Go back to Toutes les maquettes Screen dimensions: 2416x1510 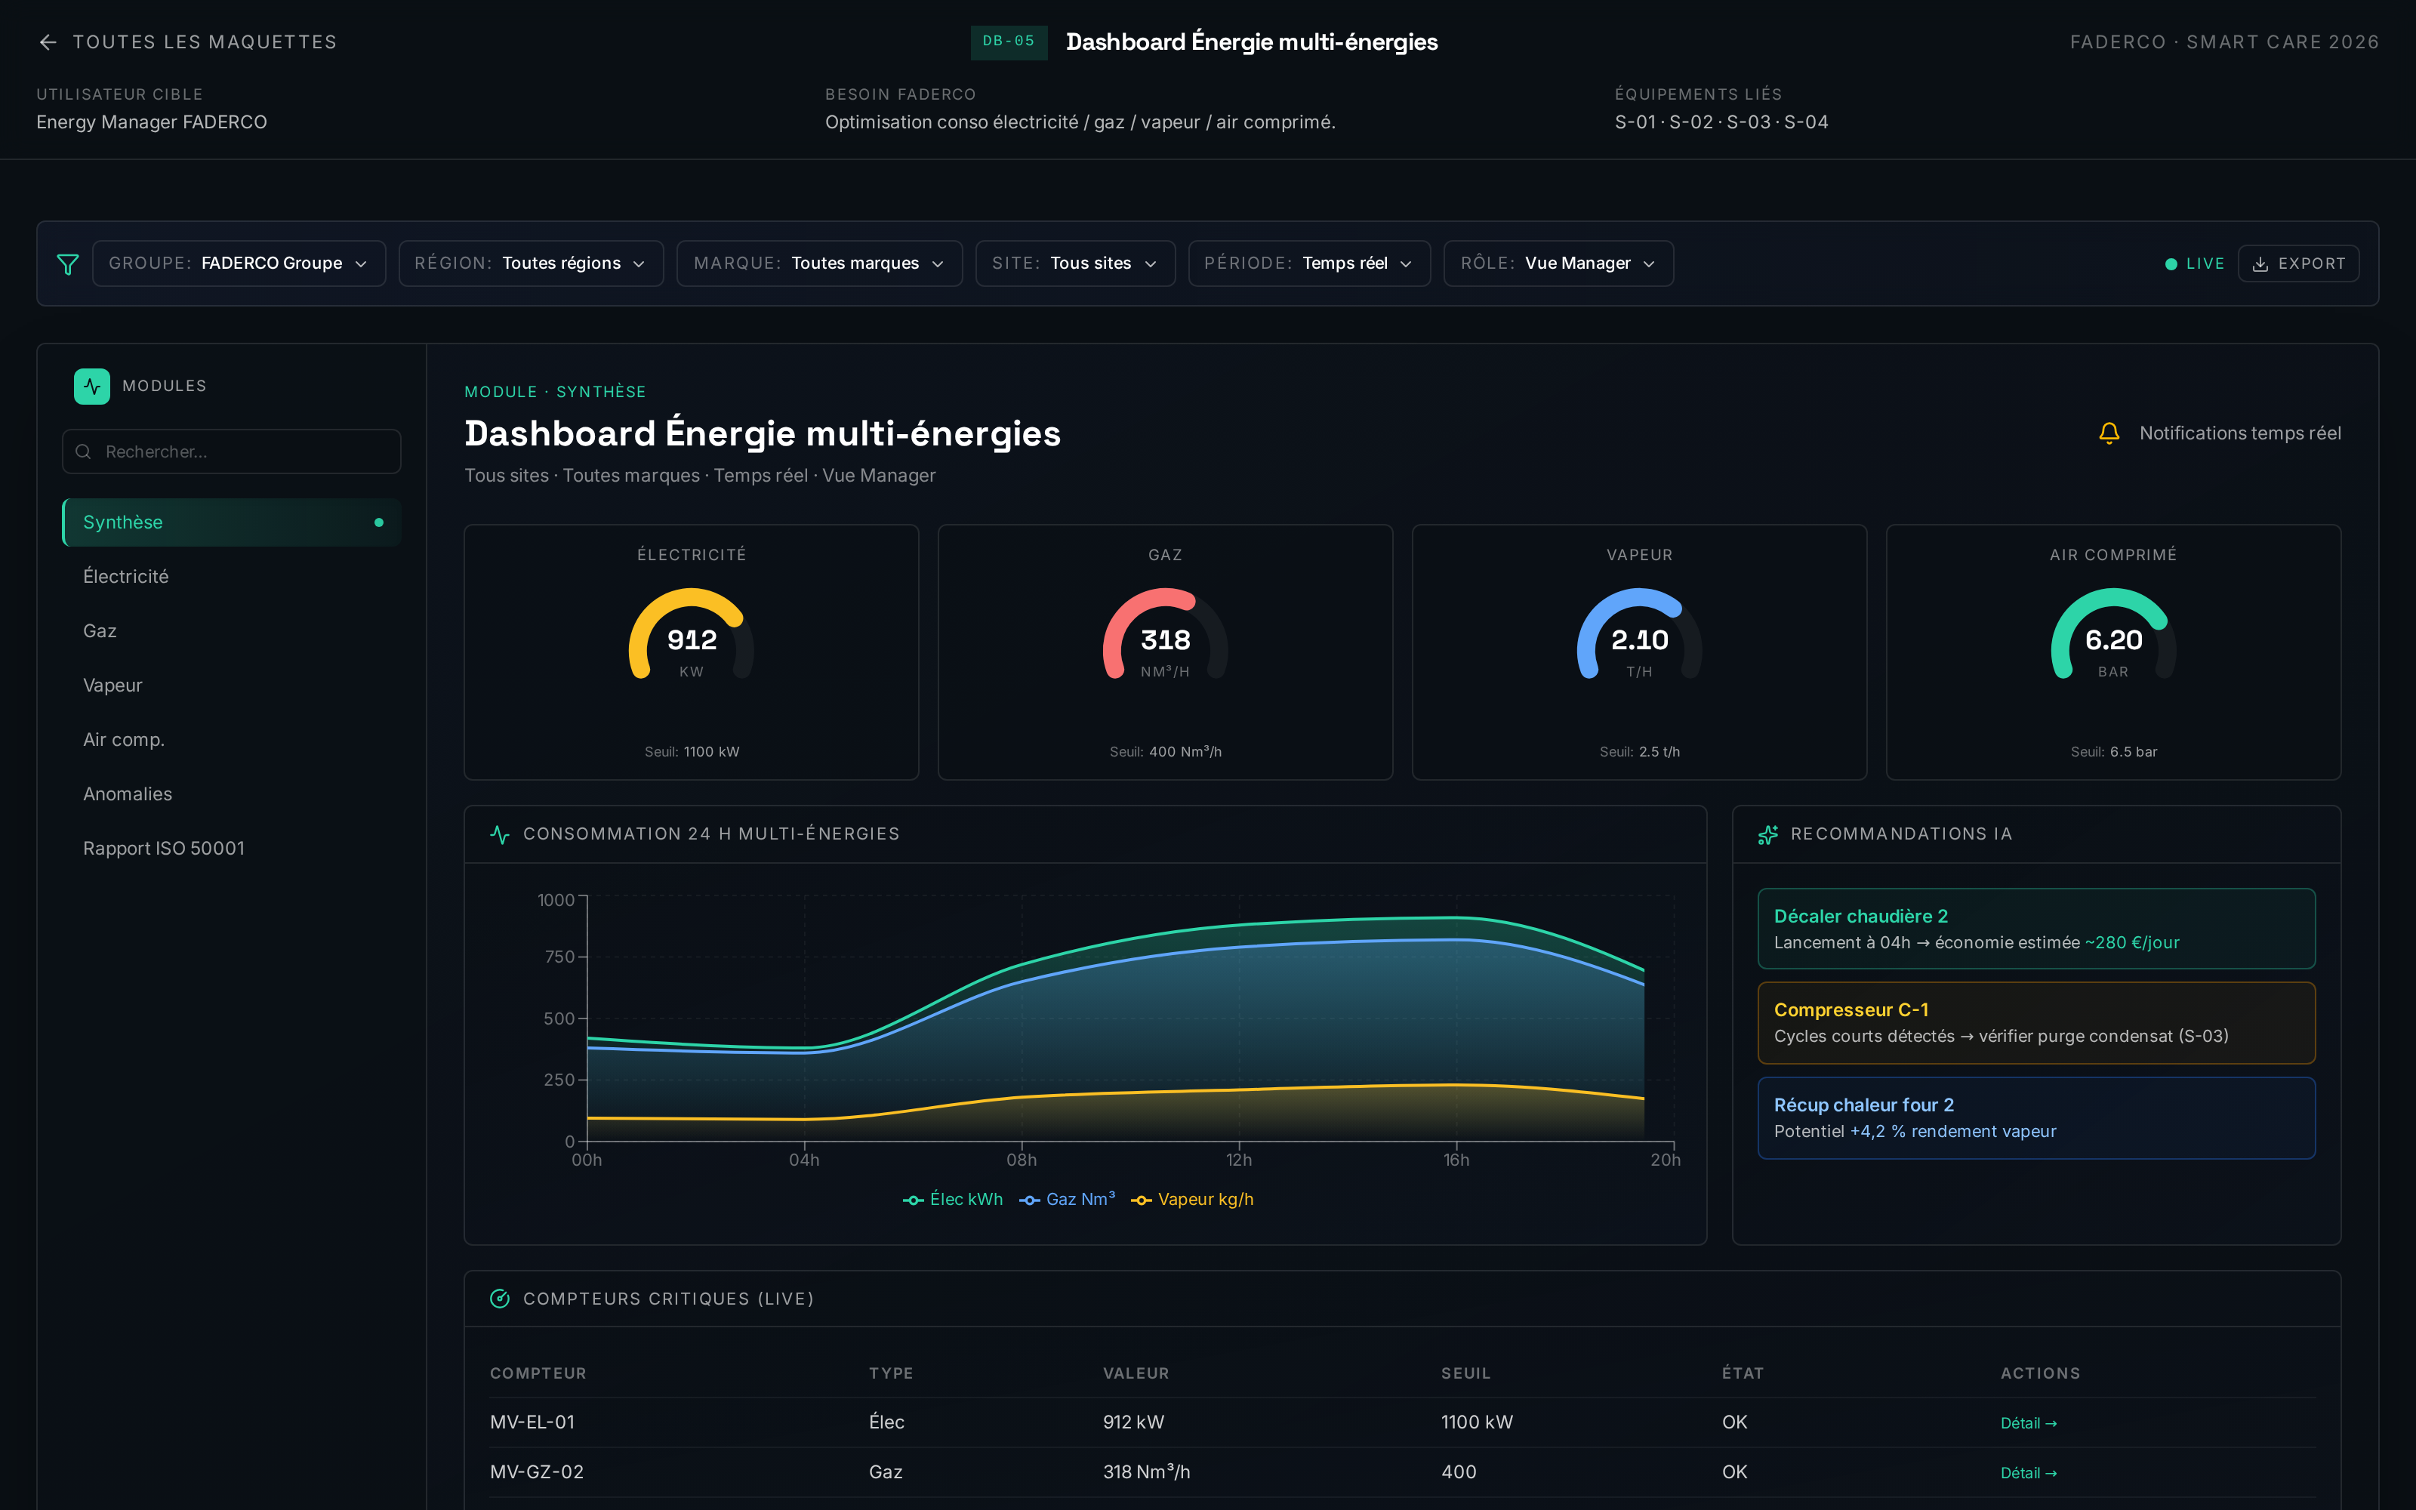(x=188, y=42)
